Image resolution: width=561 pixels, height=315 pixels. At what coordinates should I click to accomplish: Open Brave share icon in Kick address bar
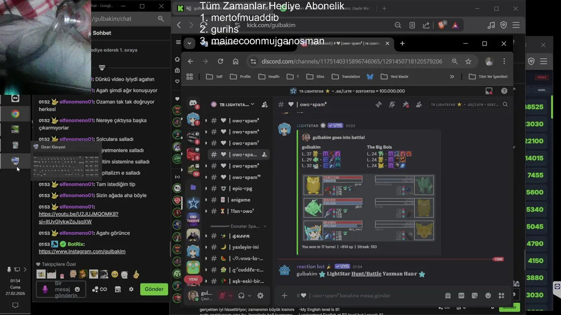click(426, 25)
